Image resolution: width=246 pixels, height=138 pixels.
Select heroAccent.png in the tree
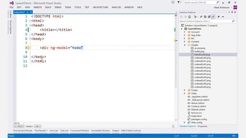202,54
